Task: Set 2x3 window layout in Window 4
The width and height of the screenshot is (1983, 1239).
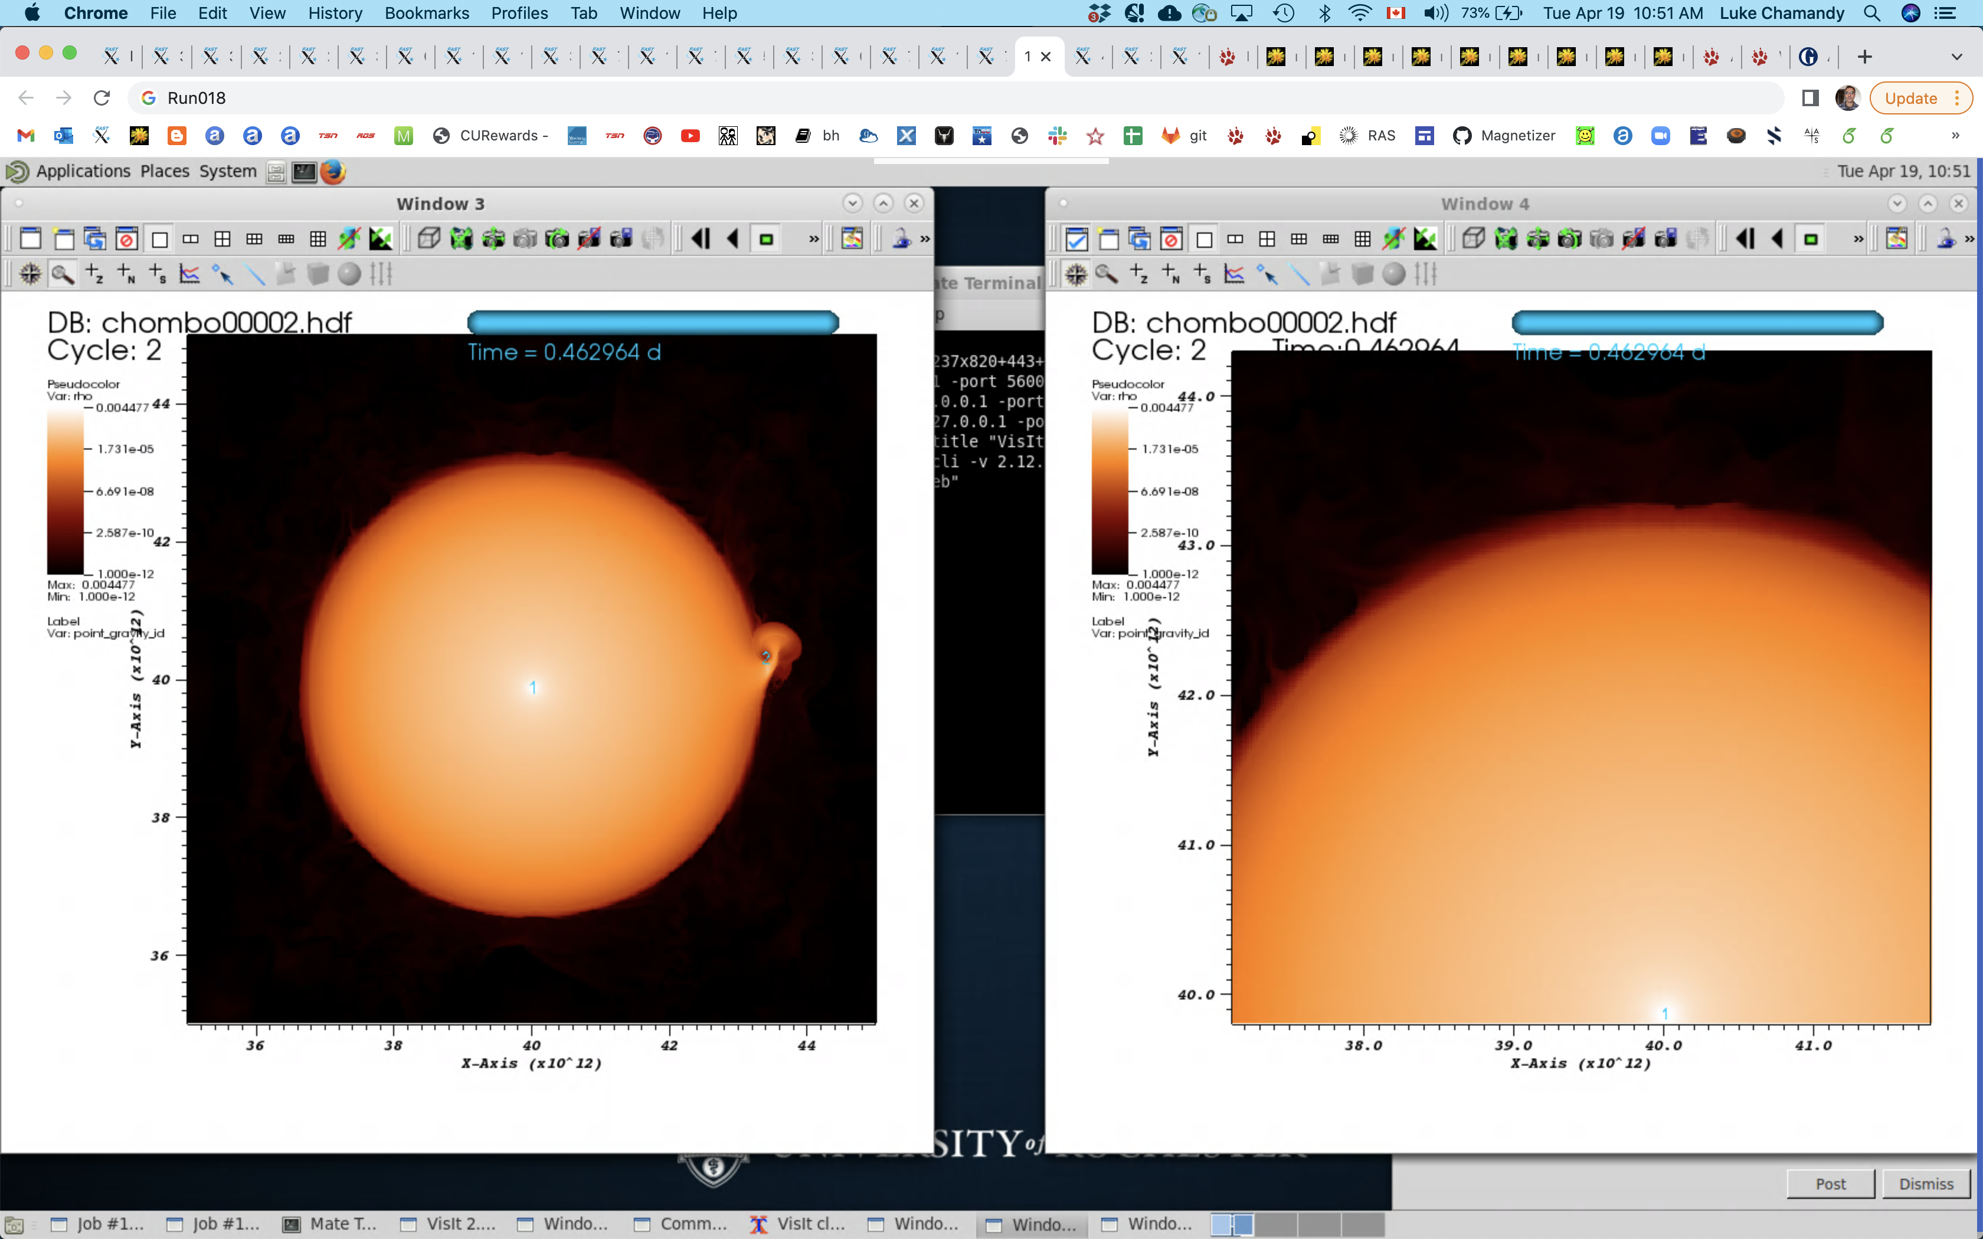Action: [1299, 240]
